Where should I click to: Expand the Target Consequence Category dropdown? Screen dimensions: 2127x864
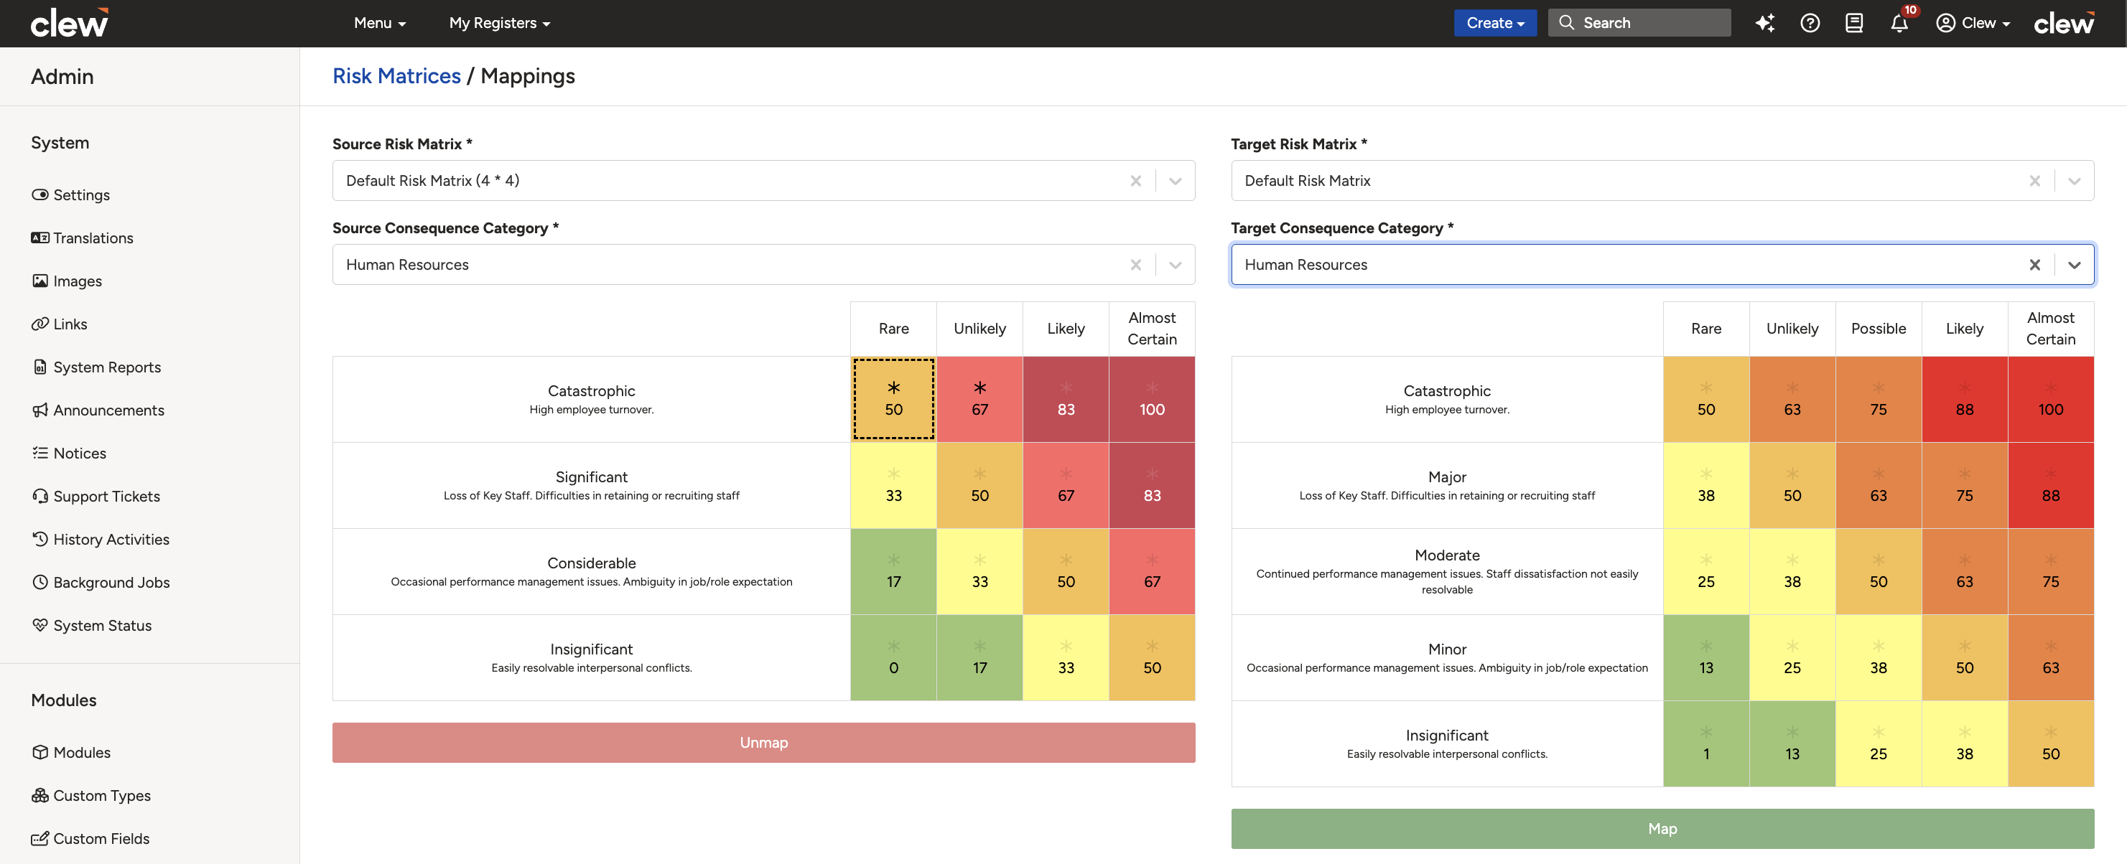[2073, 265]
